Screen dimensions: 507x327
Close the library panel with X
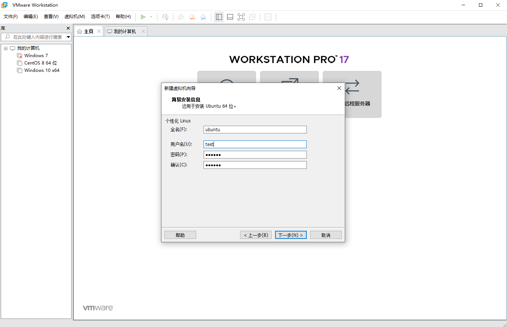pyautogui.click(x=68, y=28)
